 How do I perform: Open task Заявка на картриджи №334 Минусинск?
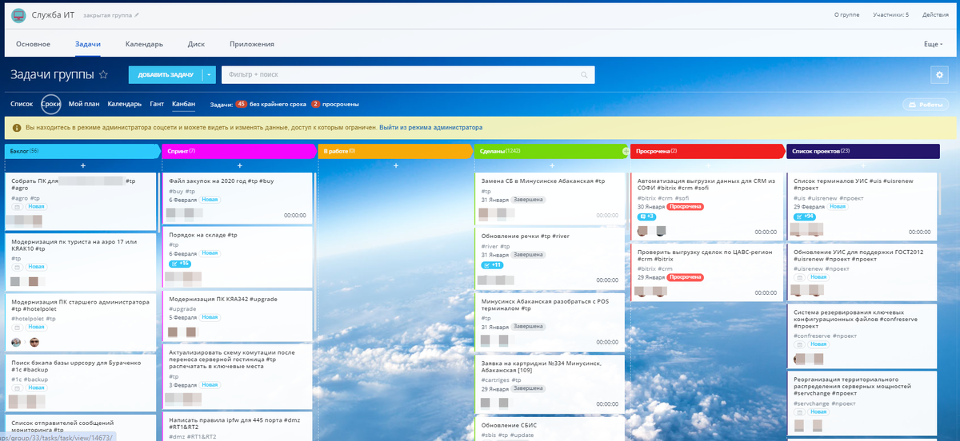tap(541, 366)
